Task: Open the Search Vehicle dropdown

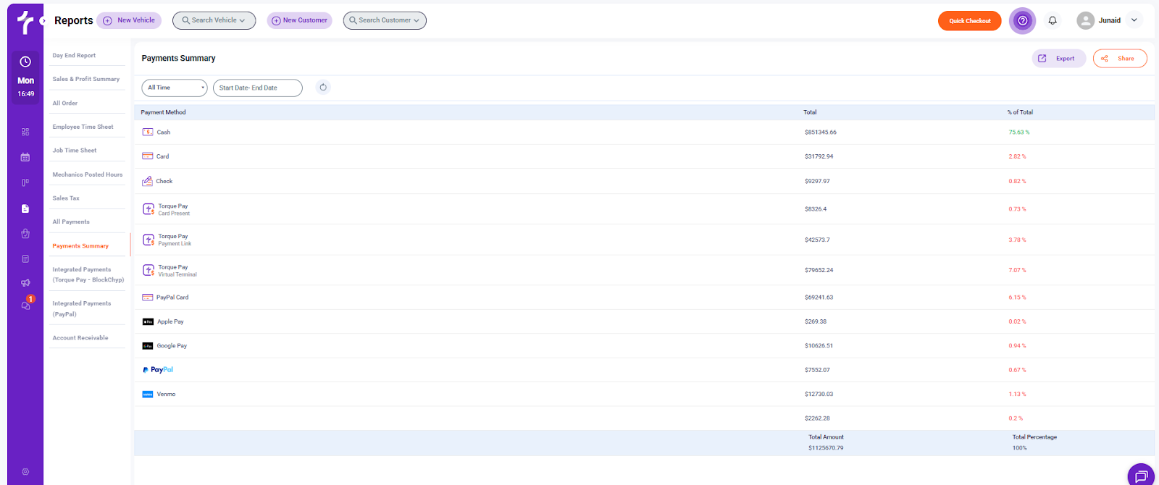Action: (214, 20)
